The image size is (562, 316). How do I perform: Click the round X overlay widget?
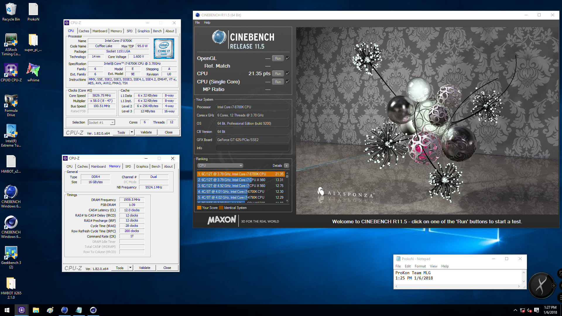(541, 285)
